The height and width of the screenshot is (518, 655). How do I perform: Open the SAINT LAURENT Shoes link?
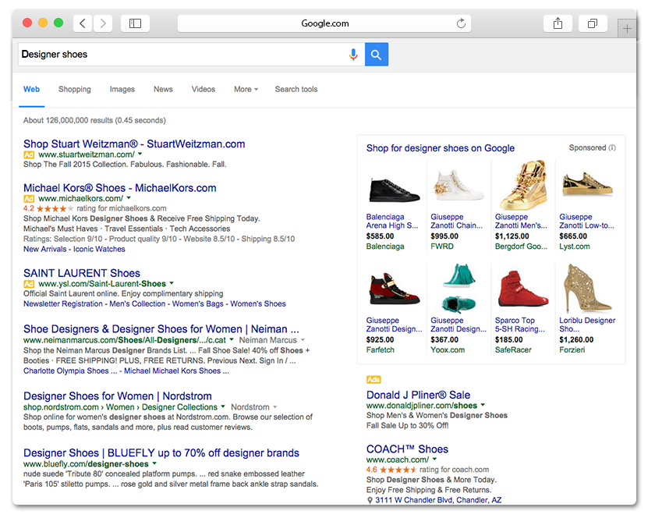pyautogui.click(x=82, y=273)
